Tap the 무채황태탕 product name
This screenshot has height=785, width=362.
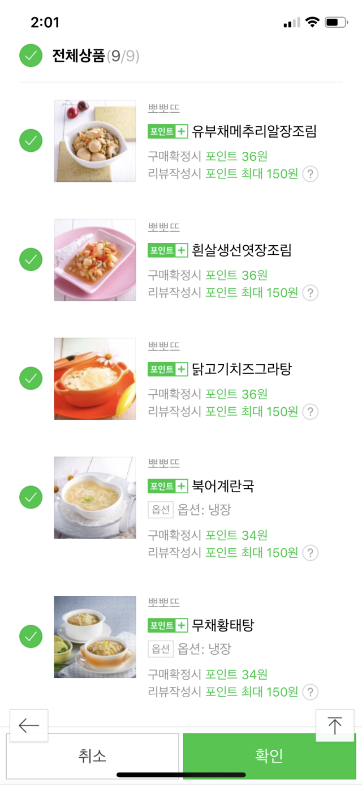tap(223, 625)
